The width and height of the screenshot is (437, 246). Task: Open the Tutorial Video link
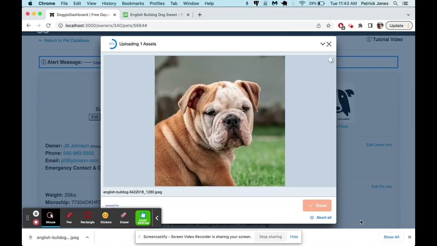385,39
